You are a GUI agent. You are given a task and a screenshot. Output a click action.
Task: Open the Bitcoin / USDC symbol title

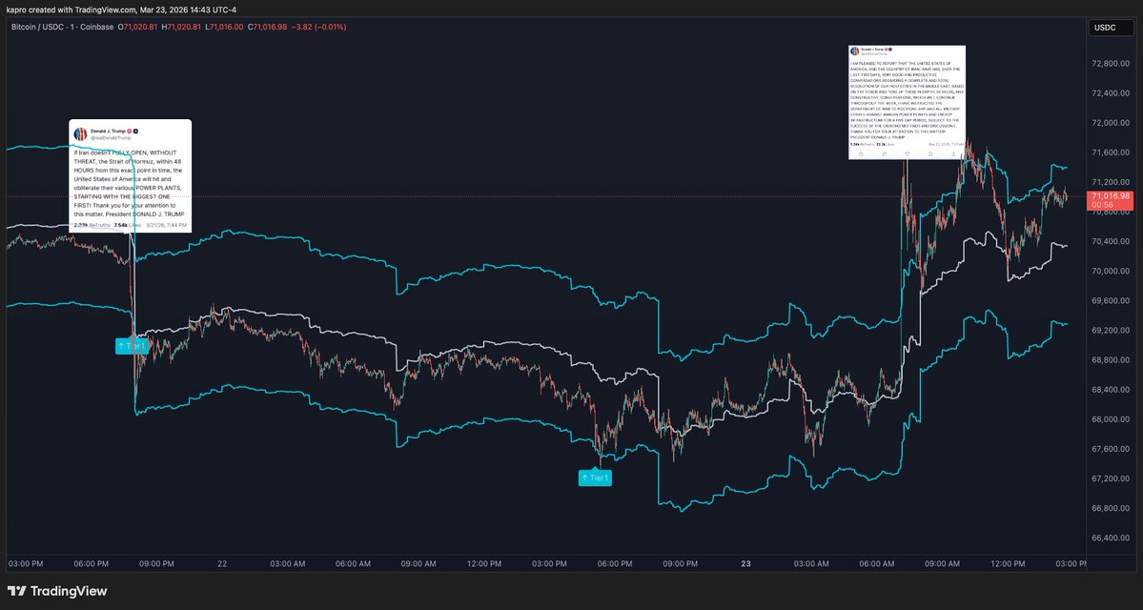coord(62,27)
